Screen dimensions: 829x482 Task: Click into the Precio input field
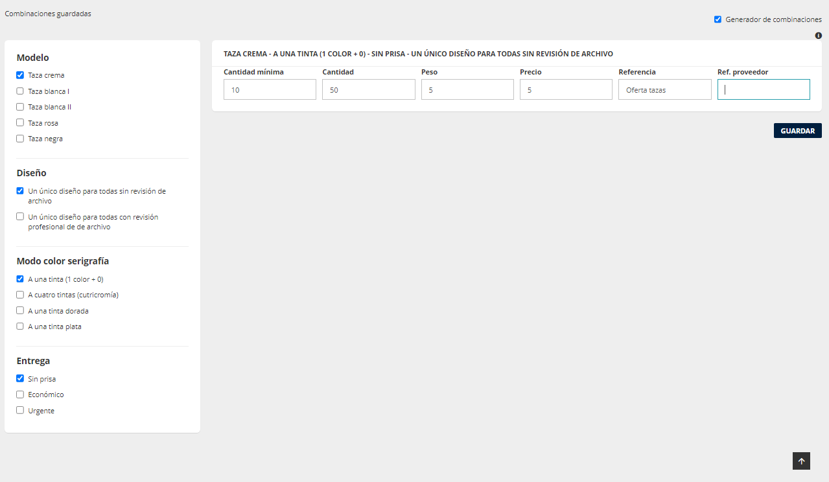565,90
